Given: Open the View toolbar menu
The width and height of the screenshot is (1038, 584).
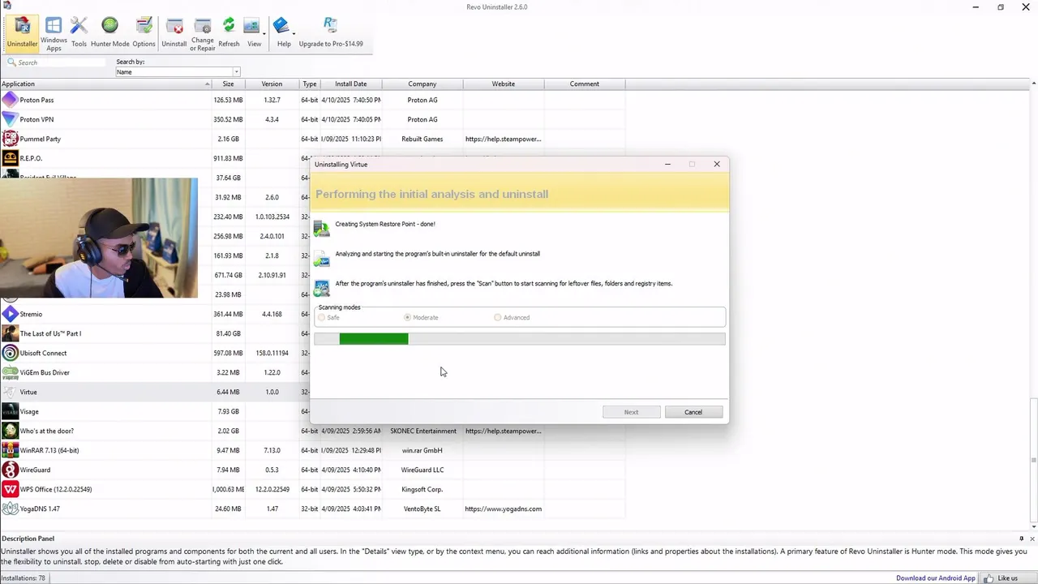Looking at the screenshot, I should coord(254,33).
